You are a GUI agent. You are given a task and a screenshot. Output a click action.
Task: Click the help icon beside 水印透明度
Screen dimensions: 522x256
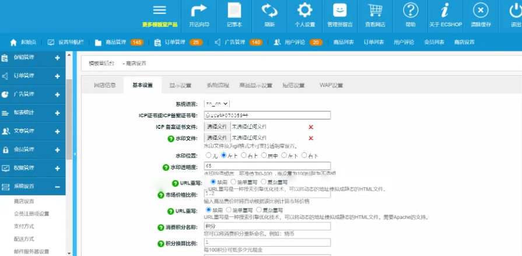point(166,167)
